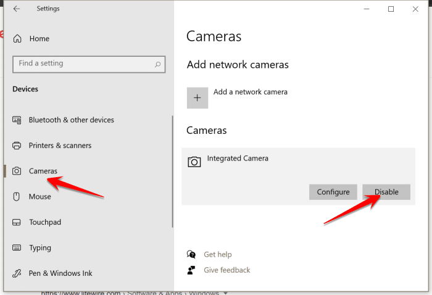The height and width of the screenshot is (295, 432).
Task: Open the Home icon in the sidebar
Action: pos(17,38)
